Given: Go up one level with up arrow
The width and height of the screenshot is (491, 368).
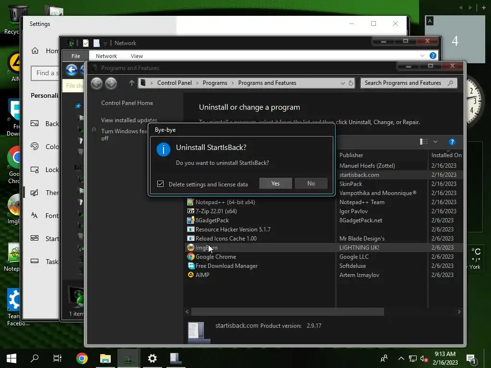Looking at the screenshot, I should tap(131, 83).
